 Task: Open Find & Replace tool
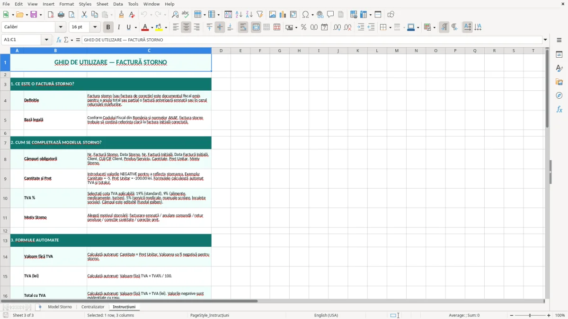(175, 15)
